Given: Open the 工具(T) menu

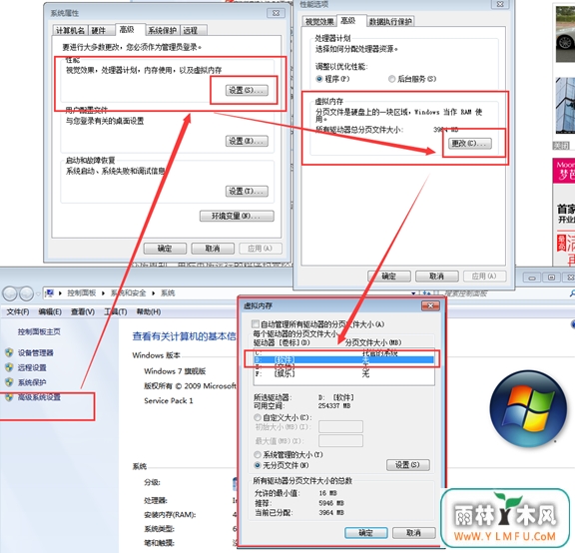Looking at the screenshot, I should (115, 311).
